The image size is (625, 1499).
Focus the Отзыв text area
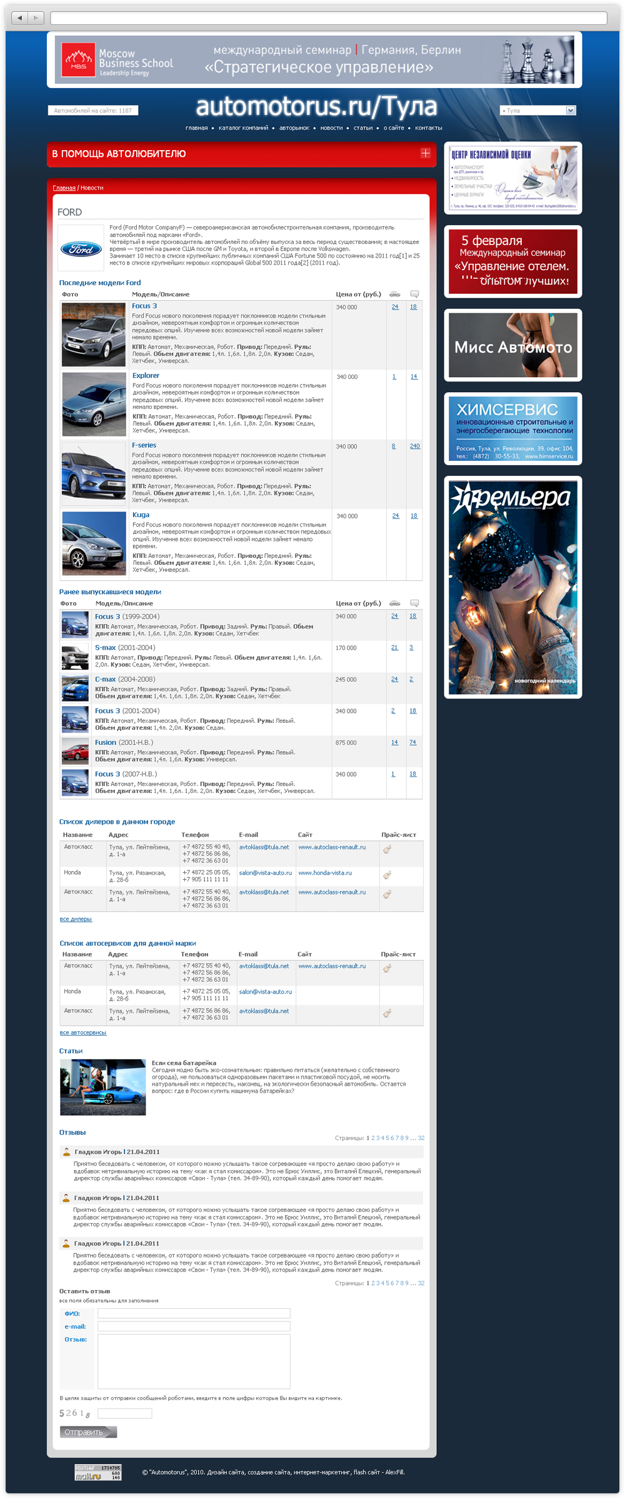pyautogui.click(x=194, y=1361)
